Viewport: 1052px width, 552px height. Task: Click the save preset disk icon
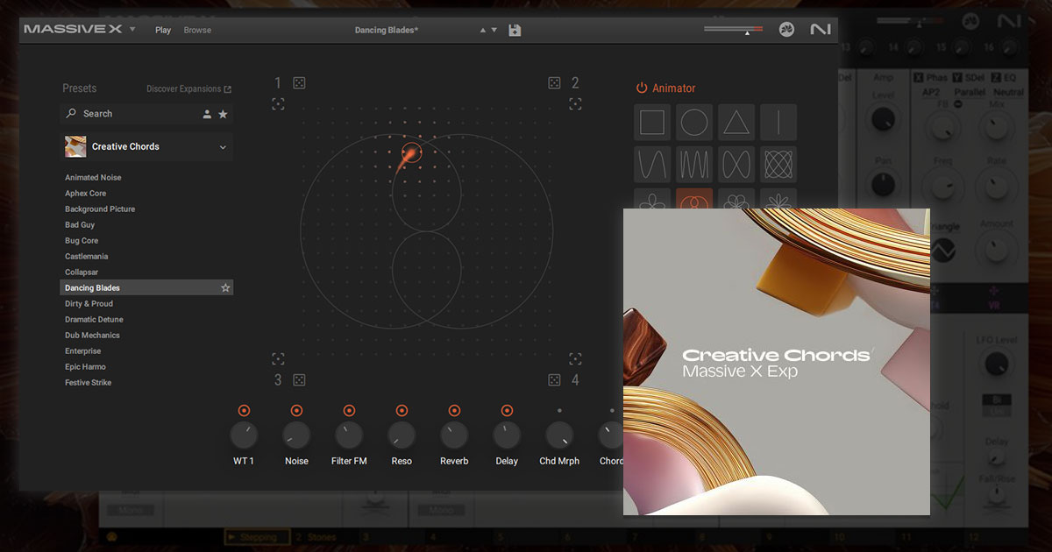515,29
